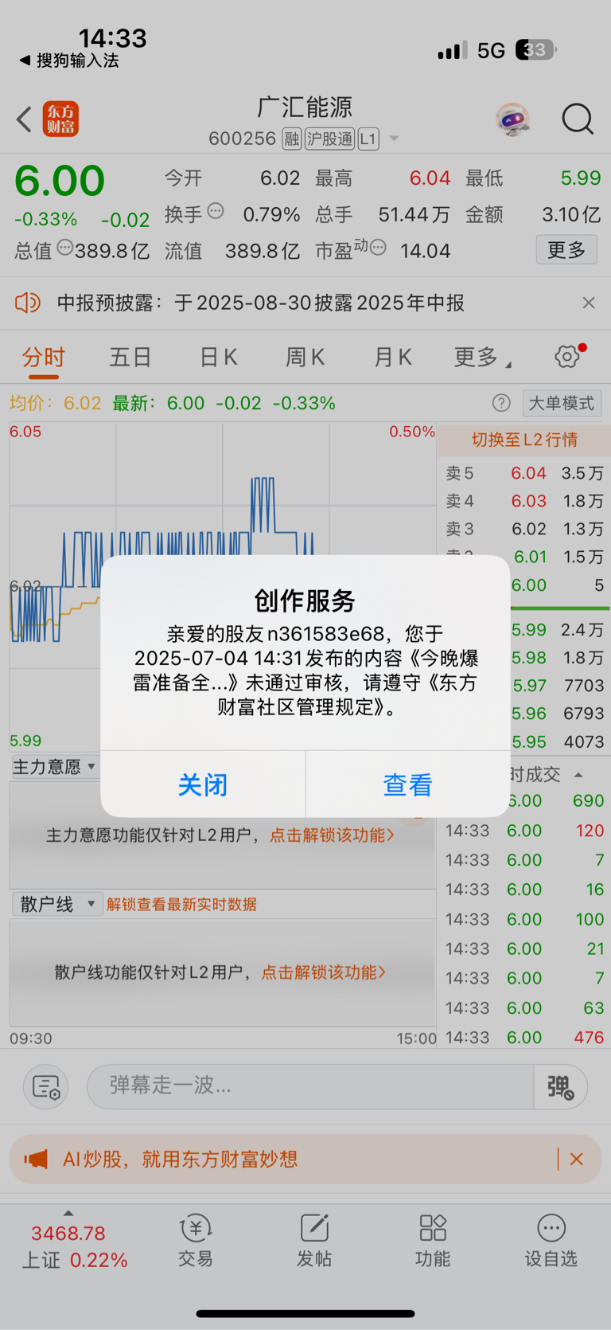This screenshot has width=611, height=1330.
Task: Open 交易 trade icon
Action: click(195, 1240)
